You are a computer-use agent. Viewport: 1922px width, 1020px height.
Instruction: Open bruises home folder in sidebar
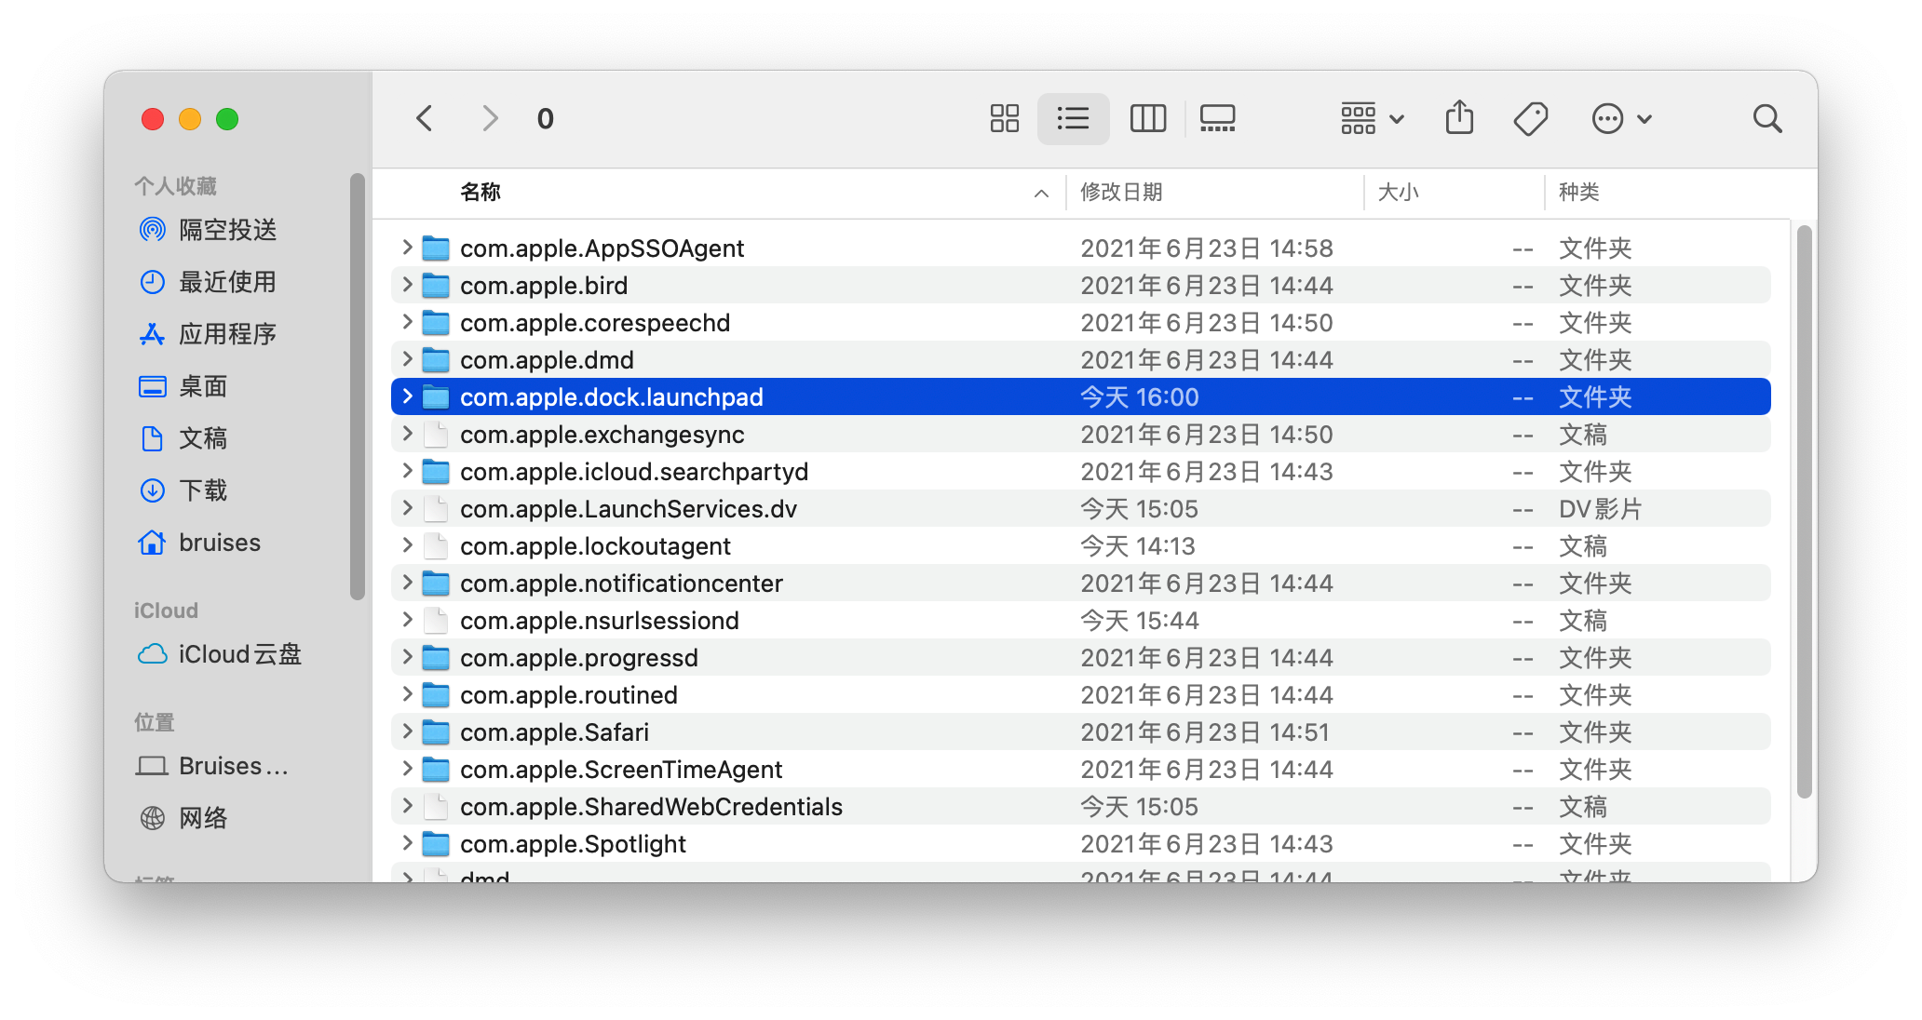[199, 543]
